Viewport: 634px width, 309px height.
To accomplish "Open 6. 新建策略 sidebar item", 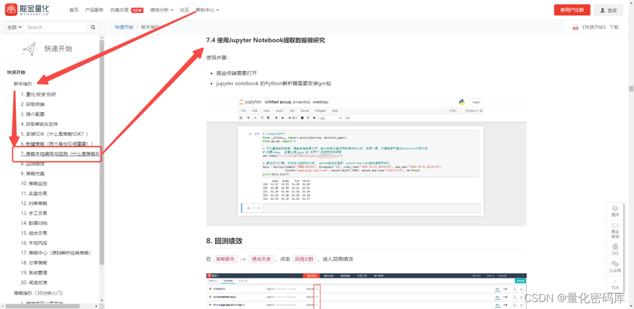I will click(x=58, y=144).
